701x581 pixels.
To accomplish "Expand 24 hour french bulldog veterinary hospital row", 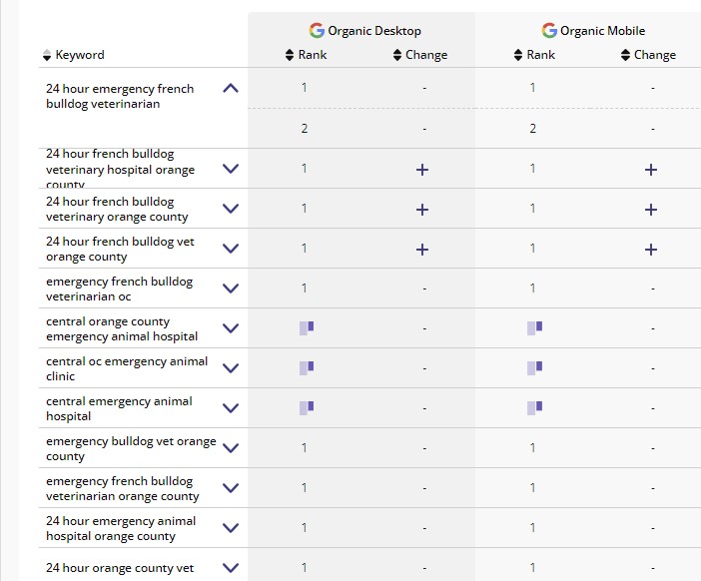I will [231, 169].
